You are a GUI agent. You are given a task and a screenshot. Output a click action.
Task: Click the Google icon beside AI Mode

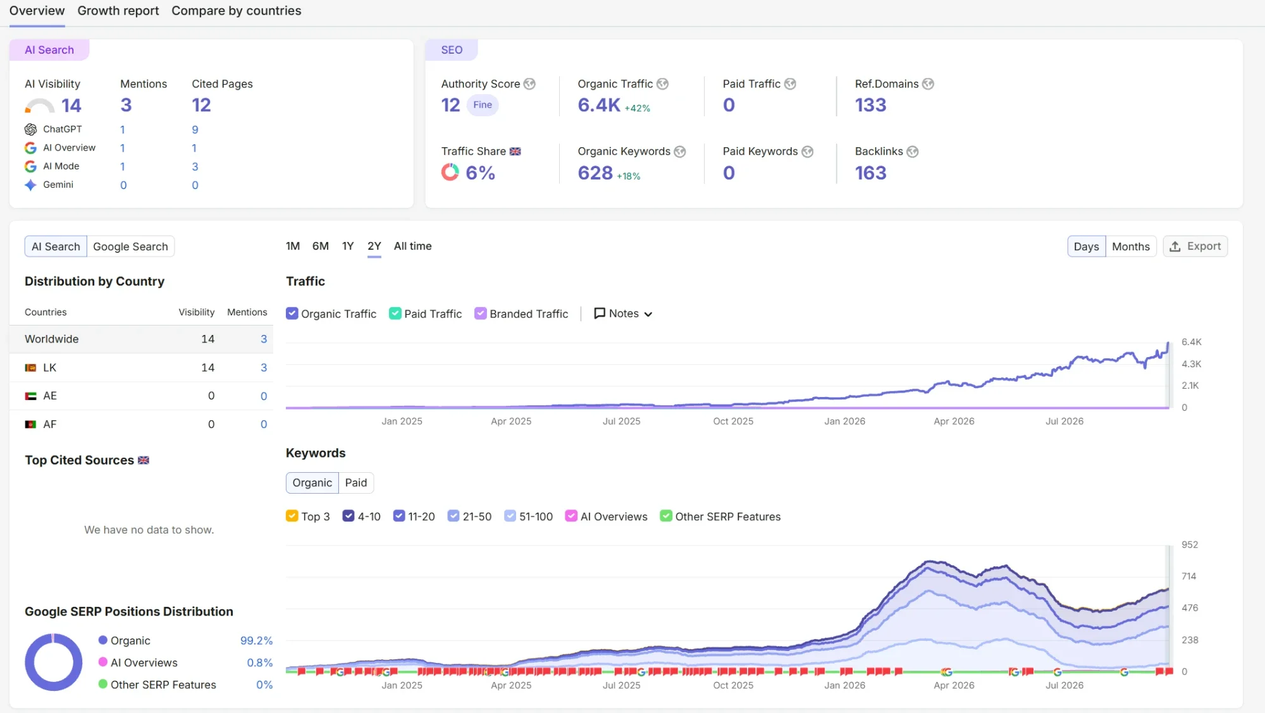pyautogui.click(x=30, y=166)
